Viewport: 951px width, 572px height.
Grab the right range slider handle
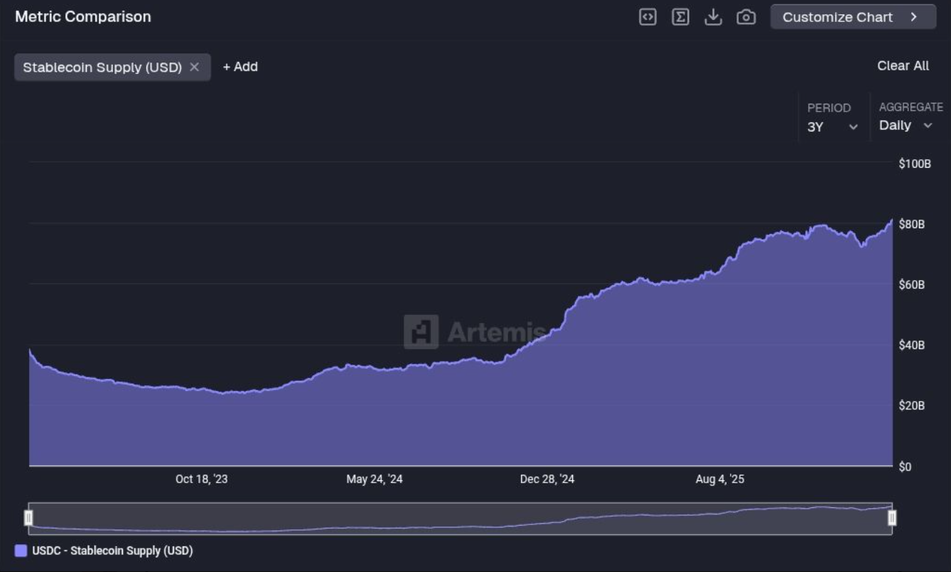(x=892, y=518)
